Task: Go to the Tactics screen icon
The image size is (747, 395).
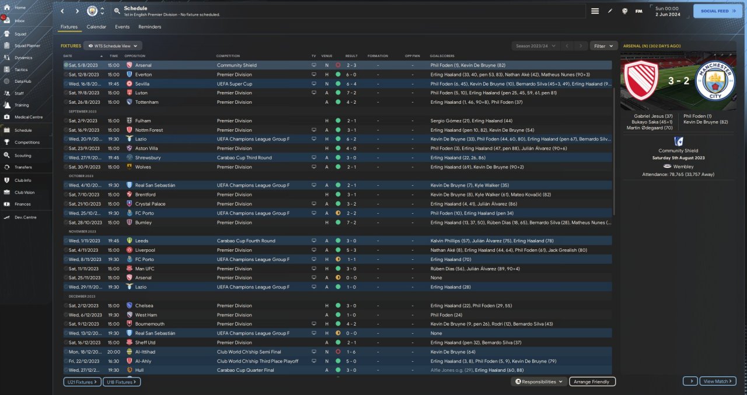Action: [x=7, y=69]
